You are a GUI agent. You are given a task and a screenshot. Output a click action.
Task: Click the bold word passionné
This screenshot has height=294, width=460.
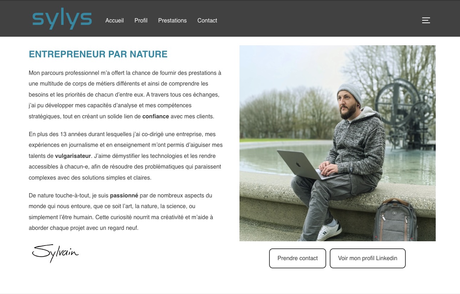(x=124, y=195)
